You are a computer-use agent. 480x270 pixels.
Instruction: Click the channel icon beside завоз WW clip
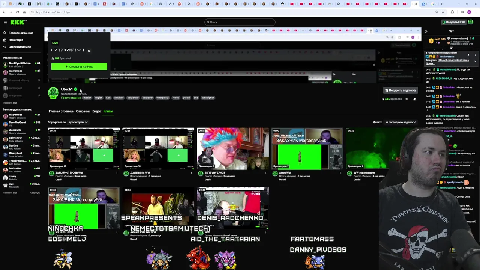click(x=275, y=174)
